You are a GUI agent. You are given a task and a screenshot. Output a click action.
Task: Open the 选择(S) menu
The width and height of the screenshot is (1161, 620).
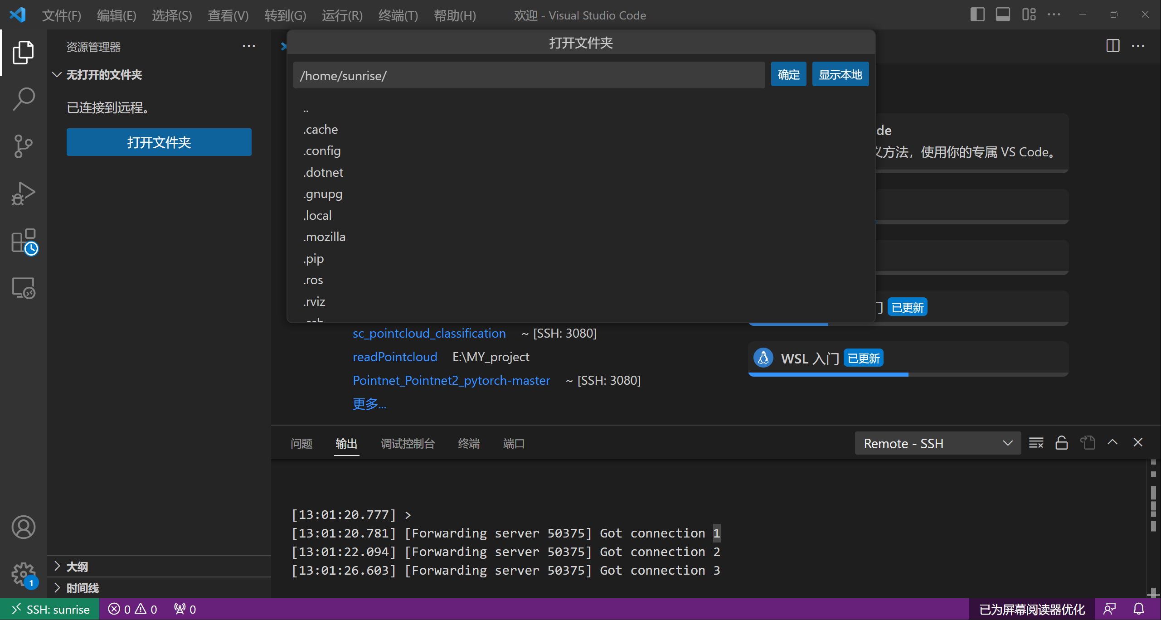(172, 15)
